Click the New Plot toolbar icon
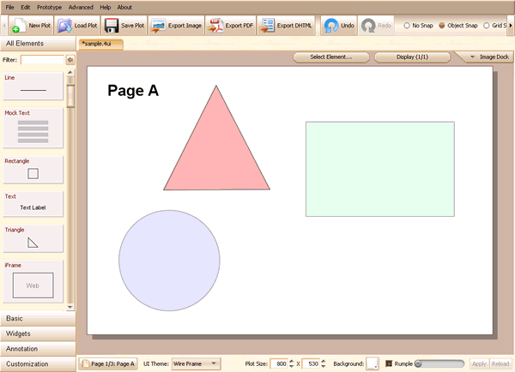 pos(18,26)
